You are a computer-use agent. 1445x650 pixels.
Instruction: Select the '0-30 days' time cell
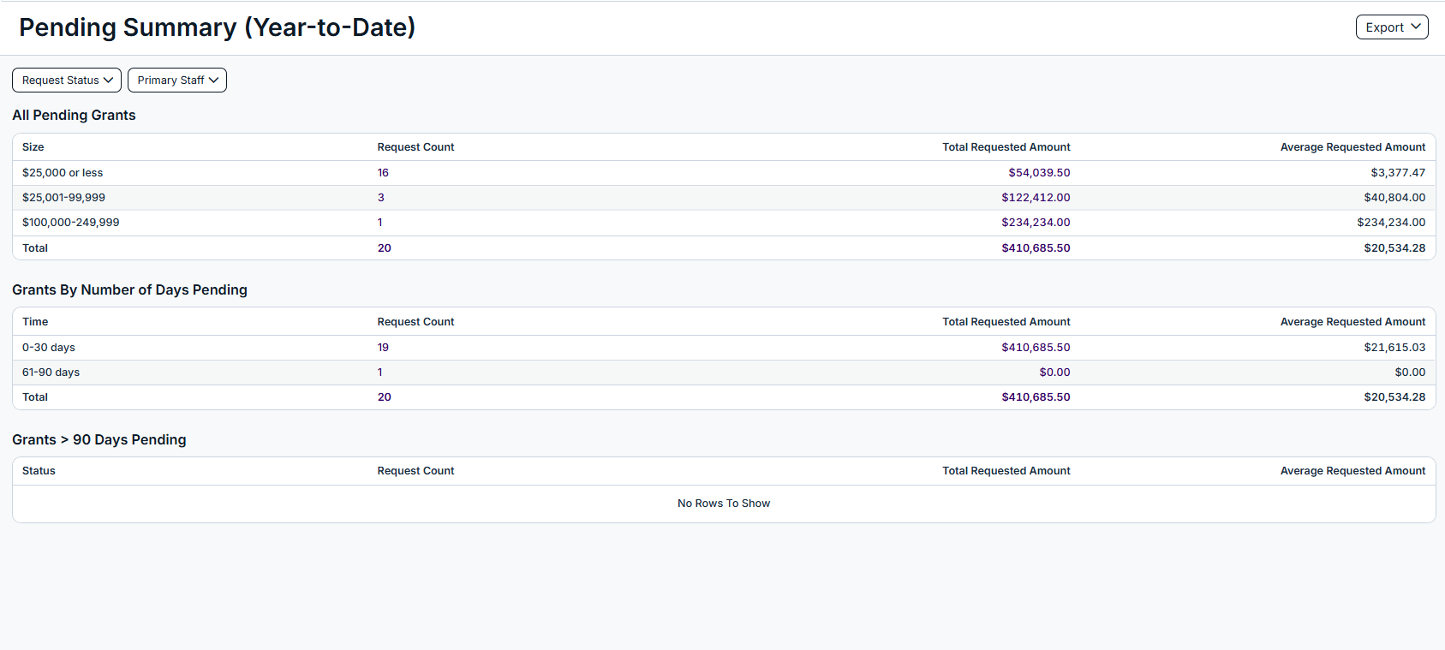[49, 348]
